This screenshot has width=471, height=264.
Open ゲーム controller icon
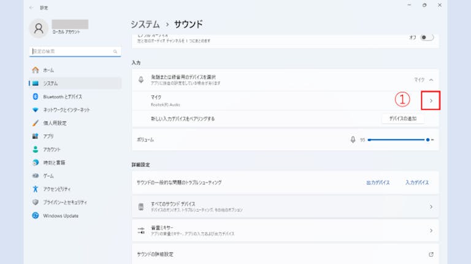pos(36,176)
